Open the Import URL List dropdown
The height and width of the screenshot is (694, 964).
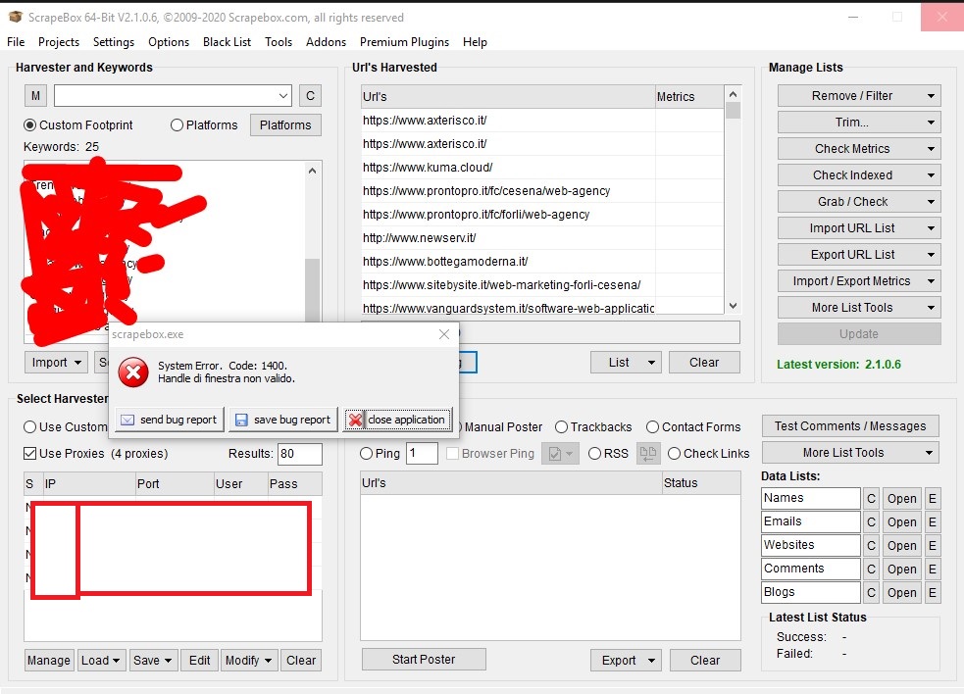(x=859, y=228)
